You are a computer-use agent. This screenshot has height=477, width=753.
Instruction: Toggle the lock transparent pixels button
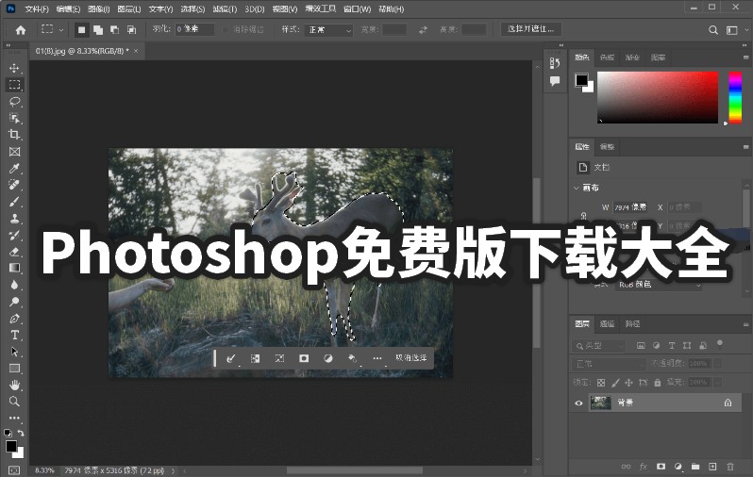tap(601, 383)
